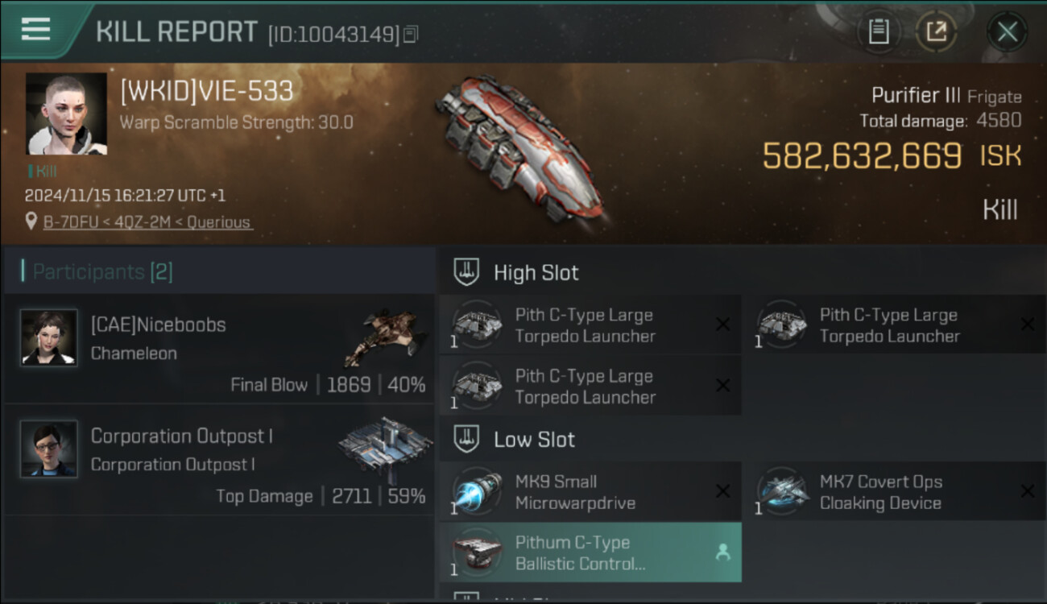Click X mark on first Torpedo Launcher
1047x604 pixels.
pos(722,325)
